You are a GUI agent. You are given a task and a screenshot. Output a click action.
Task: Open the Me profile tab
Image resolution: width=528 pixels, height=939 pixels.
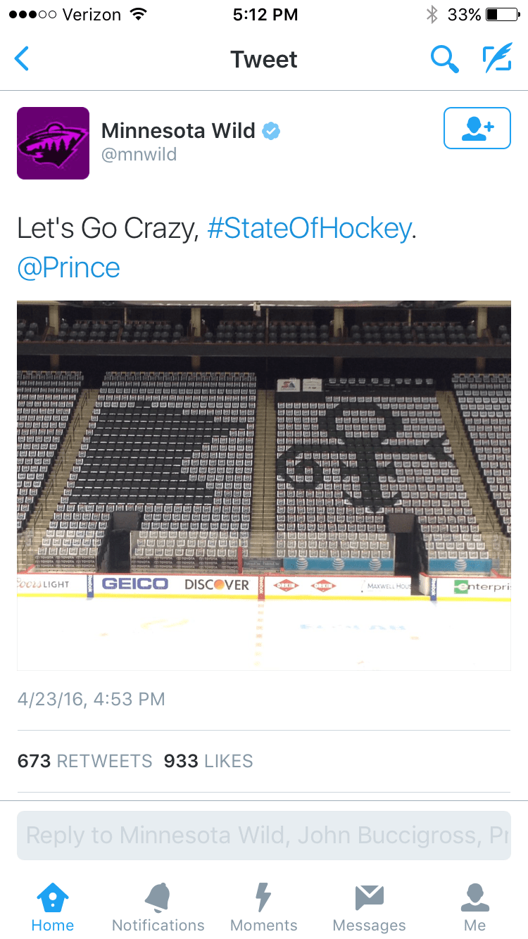click(475, 907)
